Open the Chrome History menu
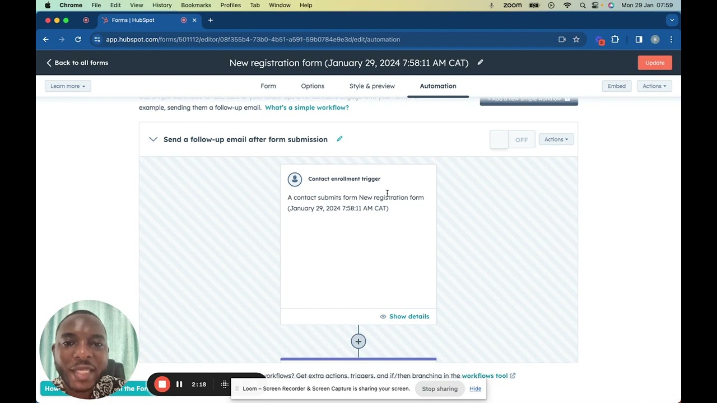The width and height of the screenshot is (717, 403). [x=162, y=5]
